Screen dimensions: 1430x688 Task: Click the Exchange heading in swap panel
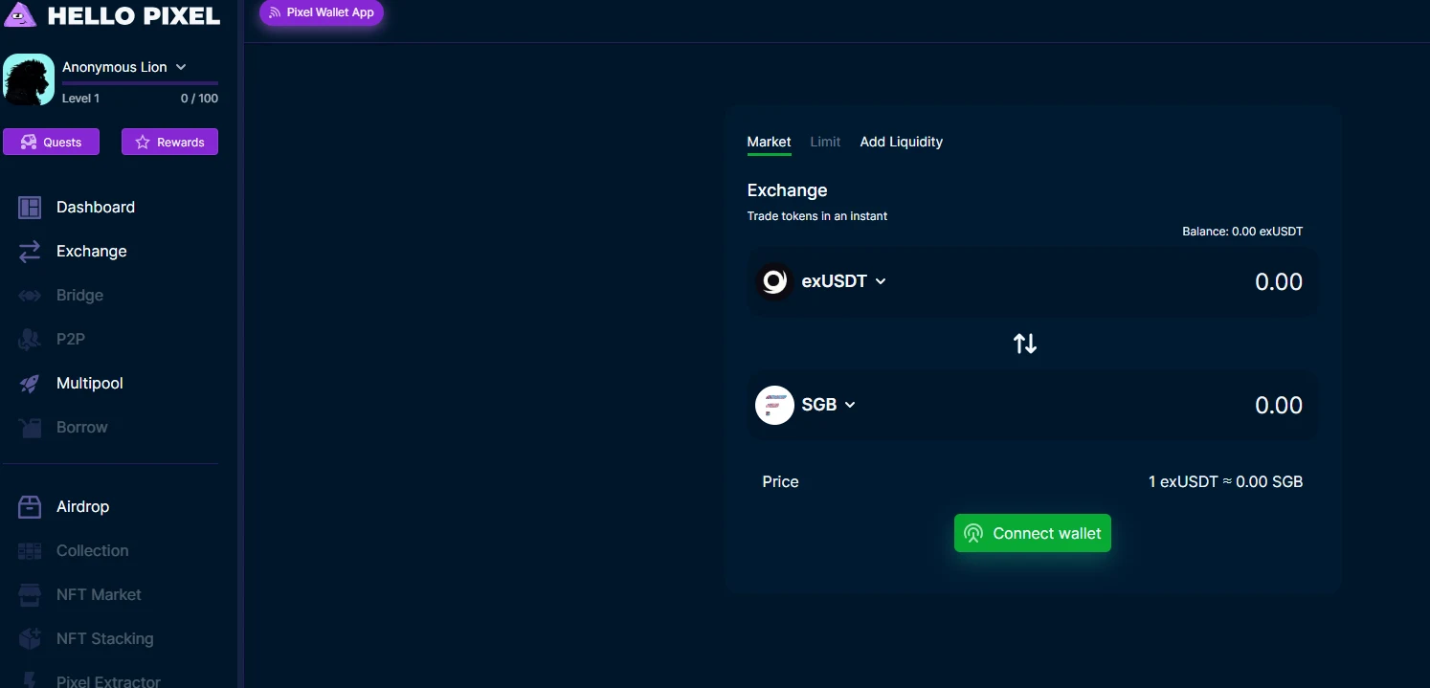787,190
